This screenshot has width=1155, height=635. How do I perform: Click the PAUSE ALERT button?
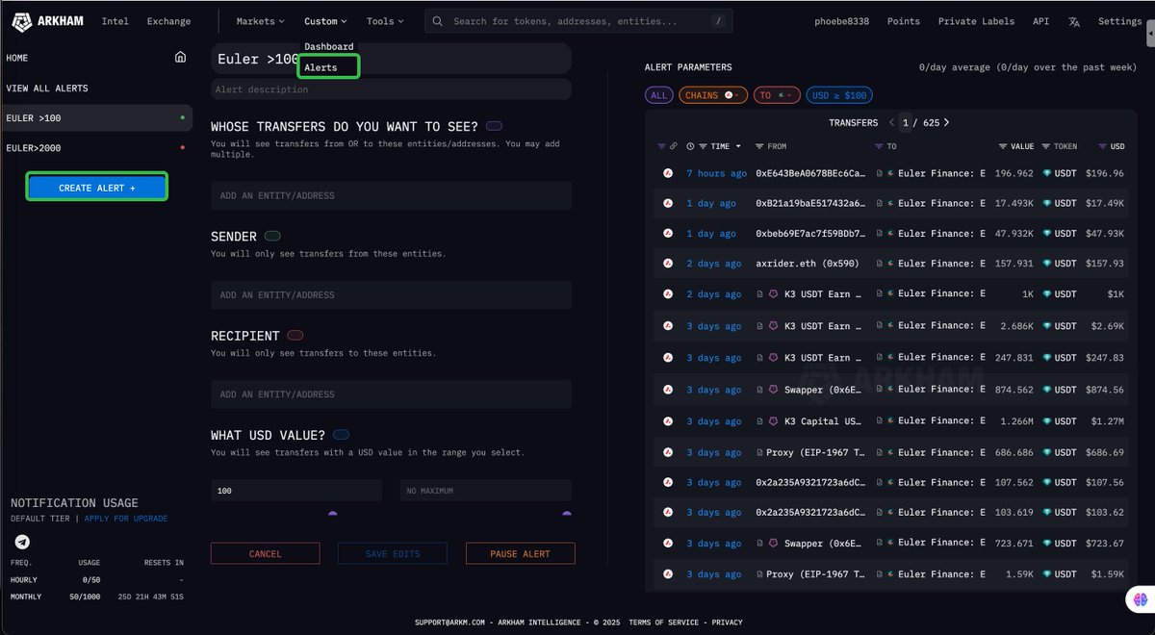pyautogui.click(x=520, y=553)
